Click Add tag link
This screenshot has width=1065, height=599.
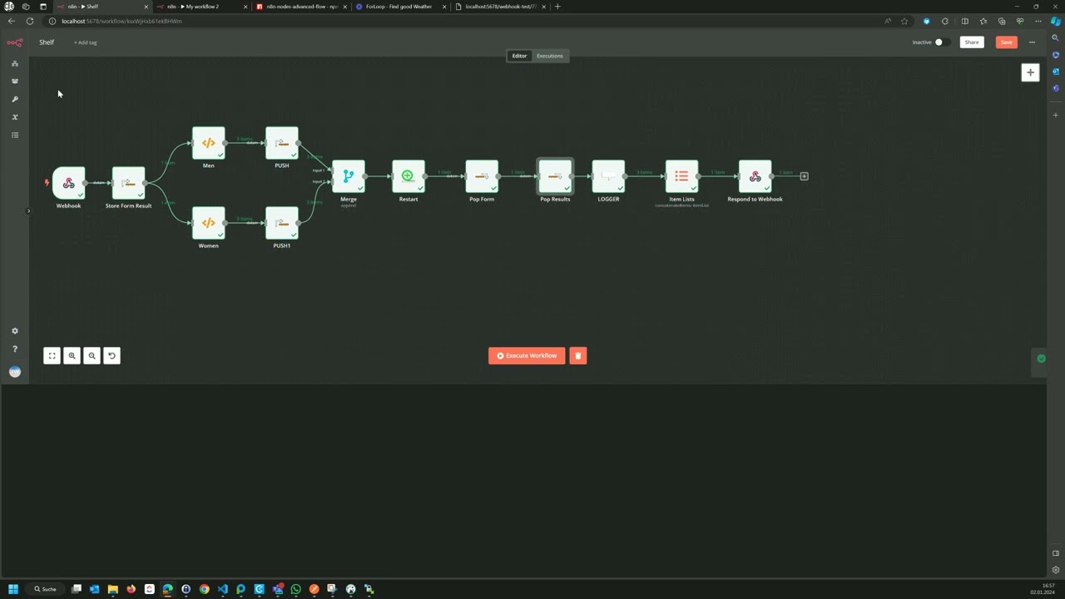click(x=85, y=42)
